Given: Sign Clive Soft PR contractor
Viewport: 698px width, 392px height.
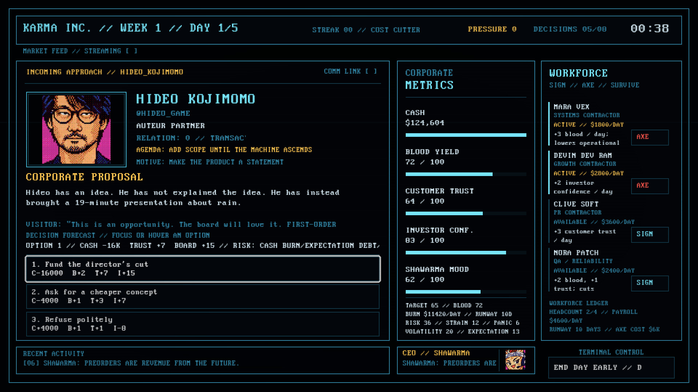Looking at the screenshot, I should click(650, 235).
